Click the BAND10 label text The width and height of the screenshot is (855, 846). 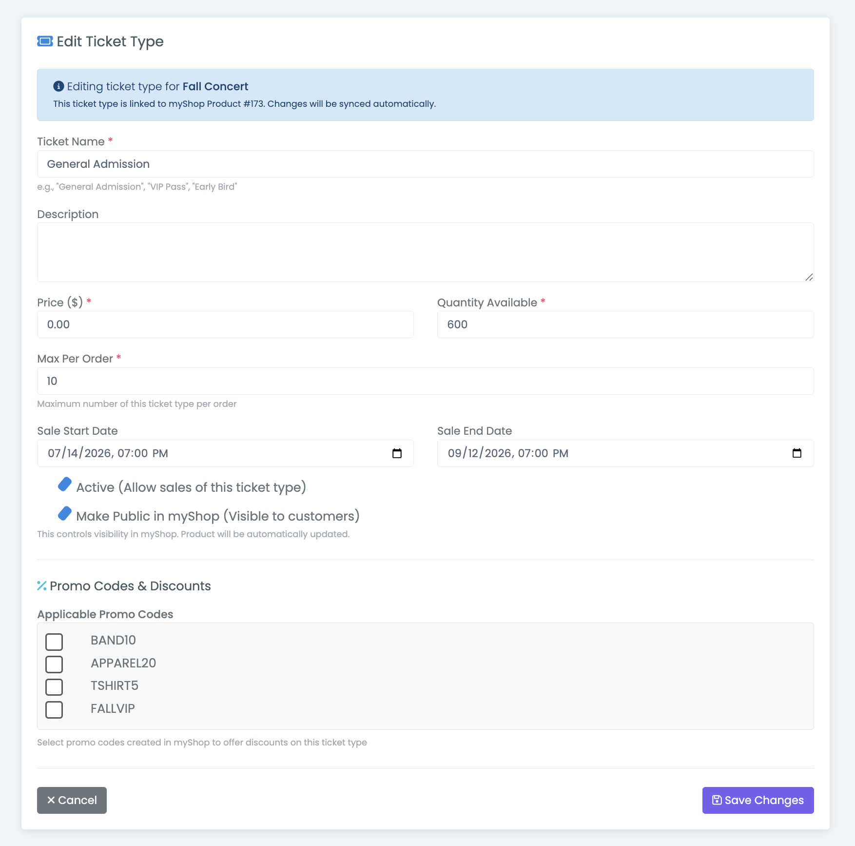pos(113,640)
